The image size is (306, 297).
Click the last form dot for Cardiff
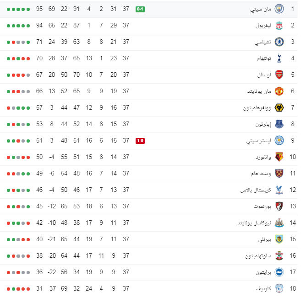(8, 289)
